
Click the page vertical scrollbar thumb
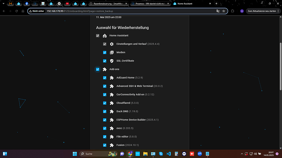click(x=280, y=66)
